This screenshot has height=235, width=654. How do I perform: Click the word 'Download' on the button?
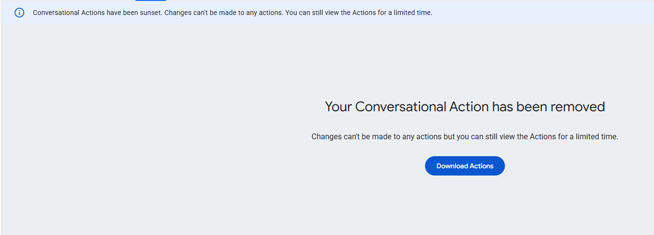[451, 166]
